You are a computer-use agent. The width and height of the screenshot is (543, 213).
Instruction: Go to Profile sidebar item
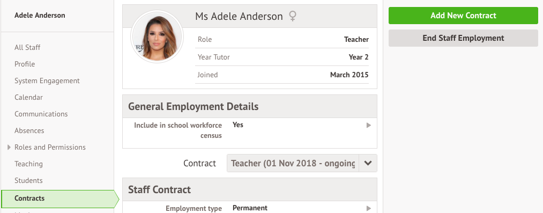pyautogui.click(x=25, y=64)
